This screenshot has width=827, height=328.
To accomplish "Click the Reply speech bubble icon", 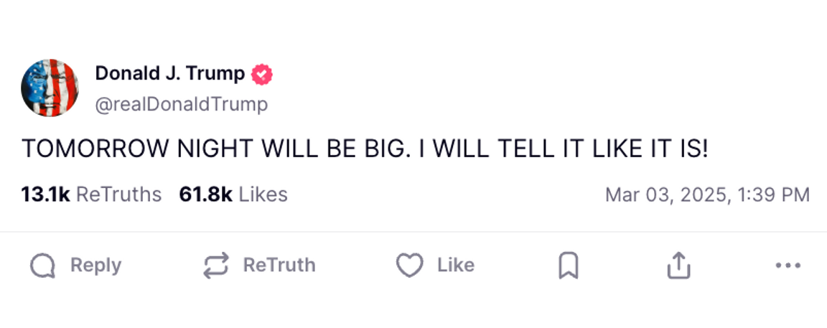I will click(43, 266).
